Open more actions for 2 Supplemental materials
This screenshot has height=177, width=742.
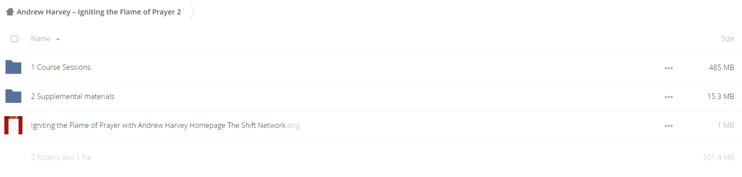pyautogui.click(x=669, y=97)
